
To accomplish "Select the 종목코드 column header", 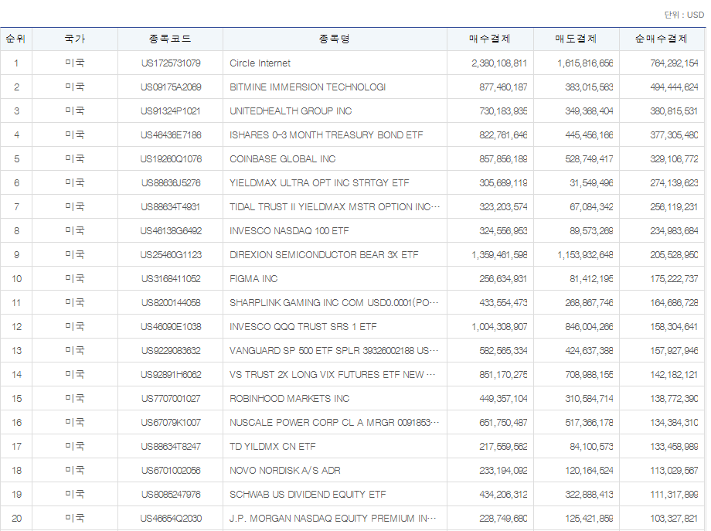I will [170, 39].
